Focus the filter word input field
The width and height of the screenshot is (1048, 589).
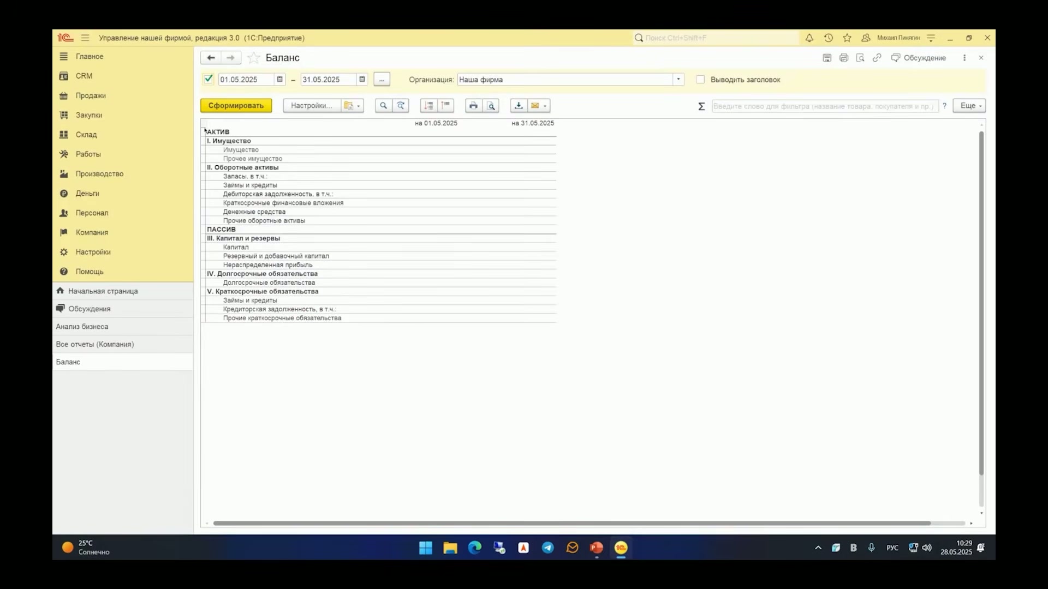coord(825,106)
